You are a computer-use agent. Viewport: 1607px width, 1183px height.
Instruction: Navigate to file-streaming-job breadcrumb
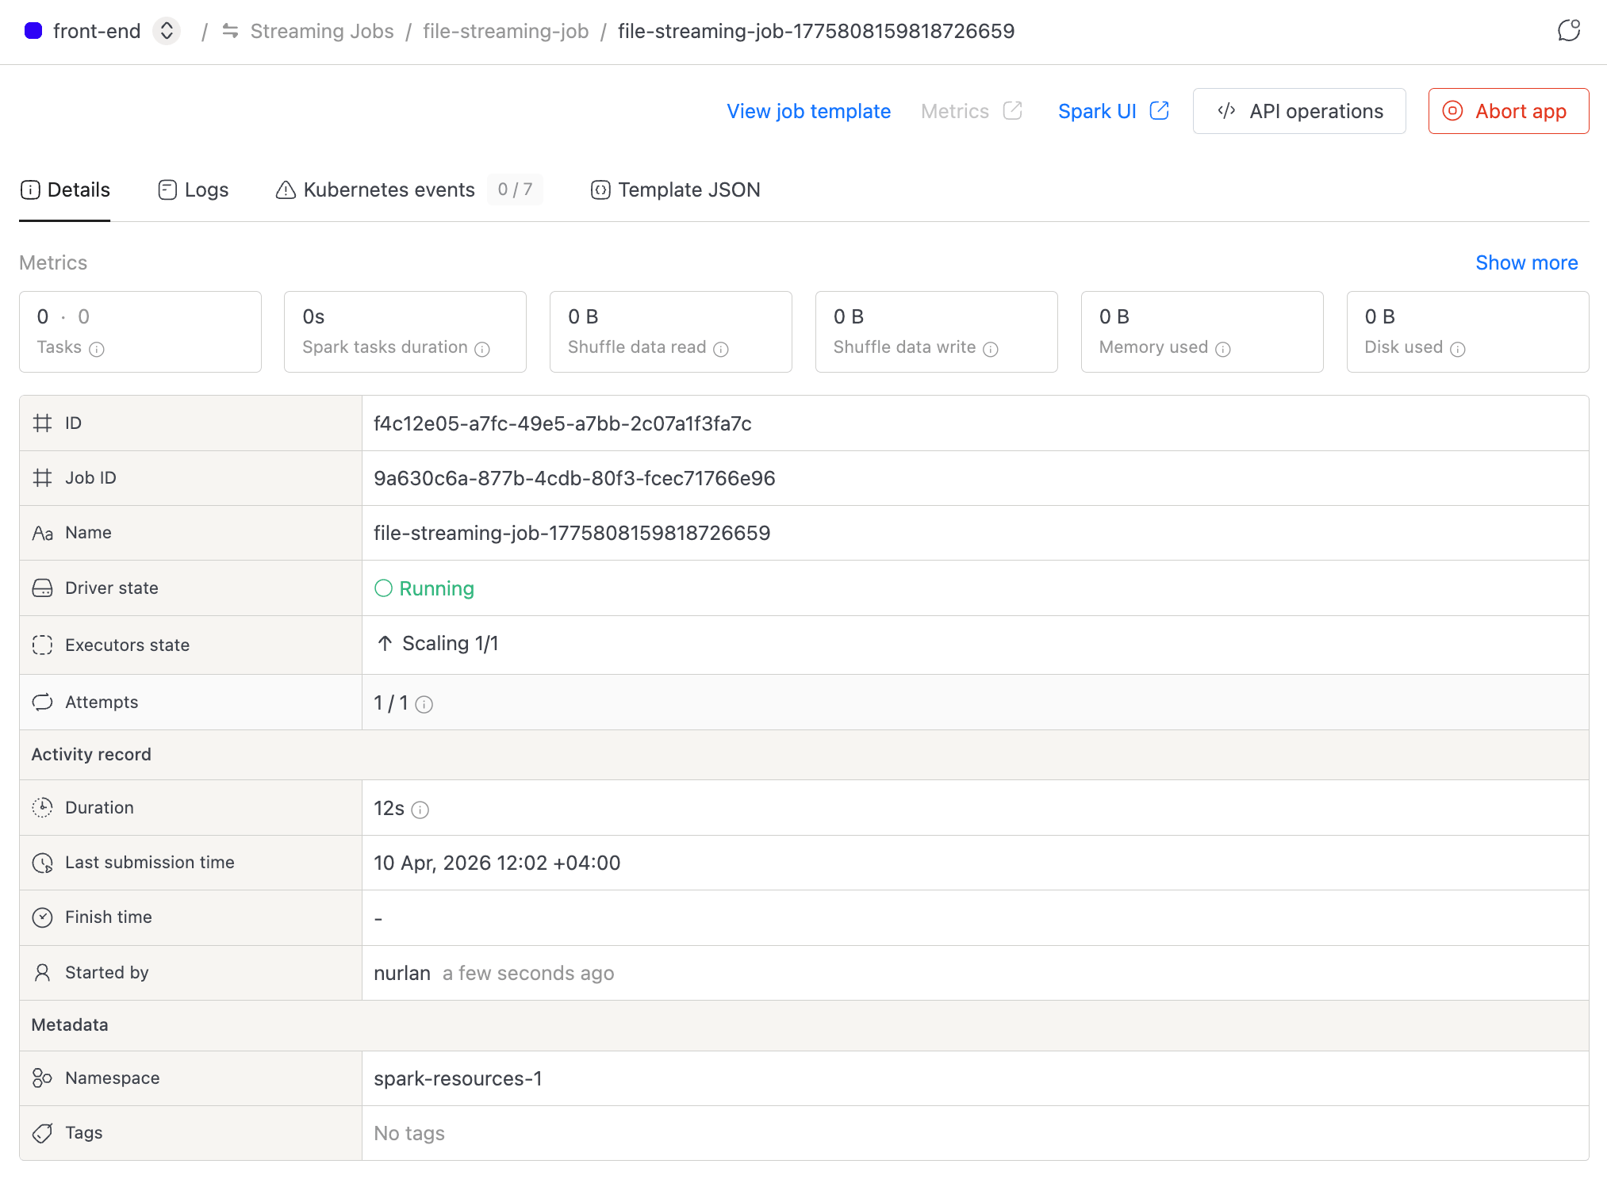tap(505, 31)
